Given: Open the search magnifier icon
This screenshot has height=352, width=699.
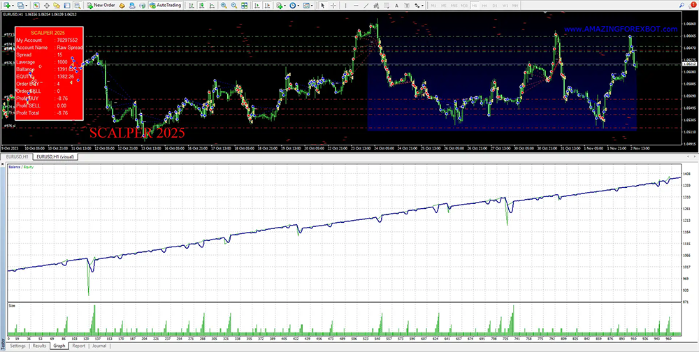Looking at the screenshot, I should point(682,6).
